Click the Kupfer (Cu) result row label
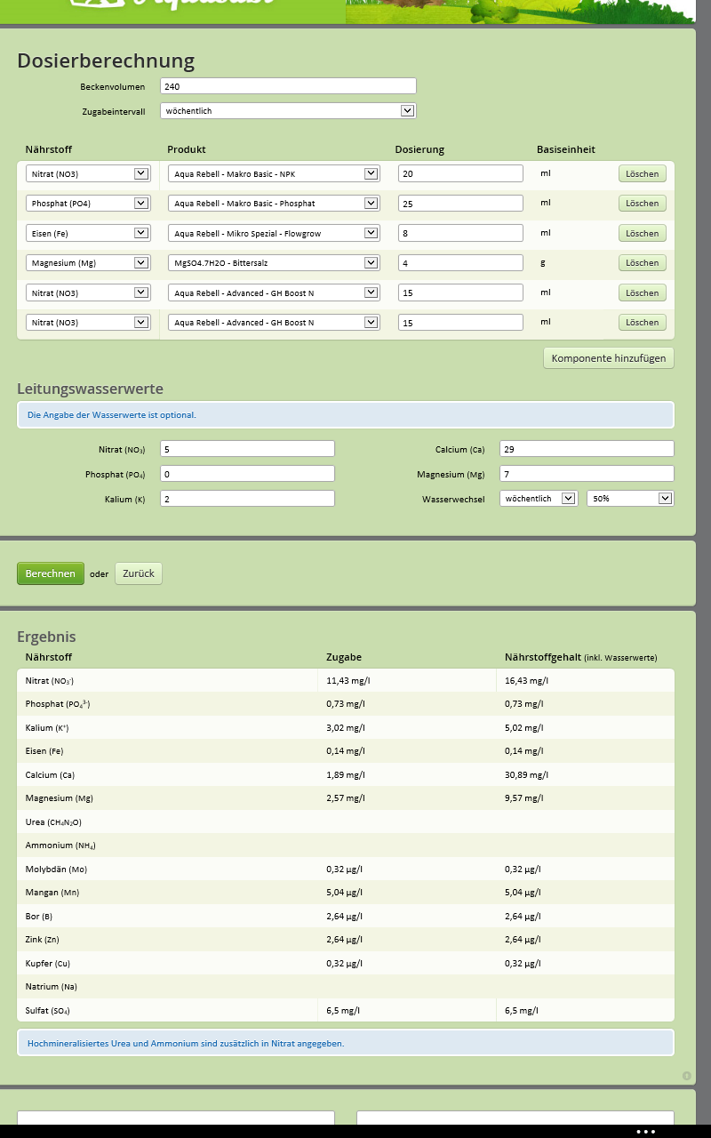The height and width of the screenshot is (1138, 711). (x=47, y=964)
